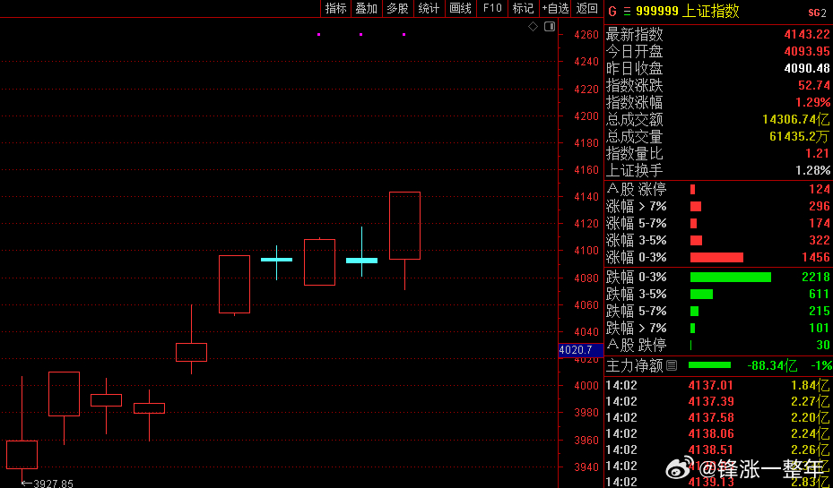The image size is (833, 488).
Task: Click the 跌幅 5-7% count 215
Action: click(x=820, y=311)
